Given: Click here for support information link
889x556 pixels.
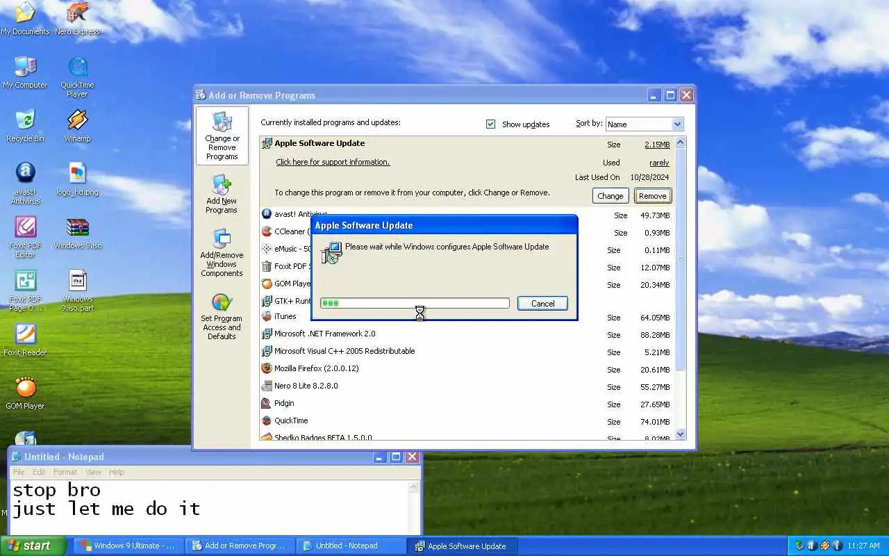Looking at the screenshot, I should pos(333,162).
